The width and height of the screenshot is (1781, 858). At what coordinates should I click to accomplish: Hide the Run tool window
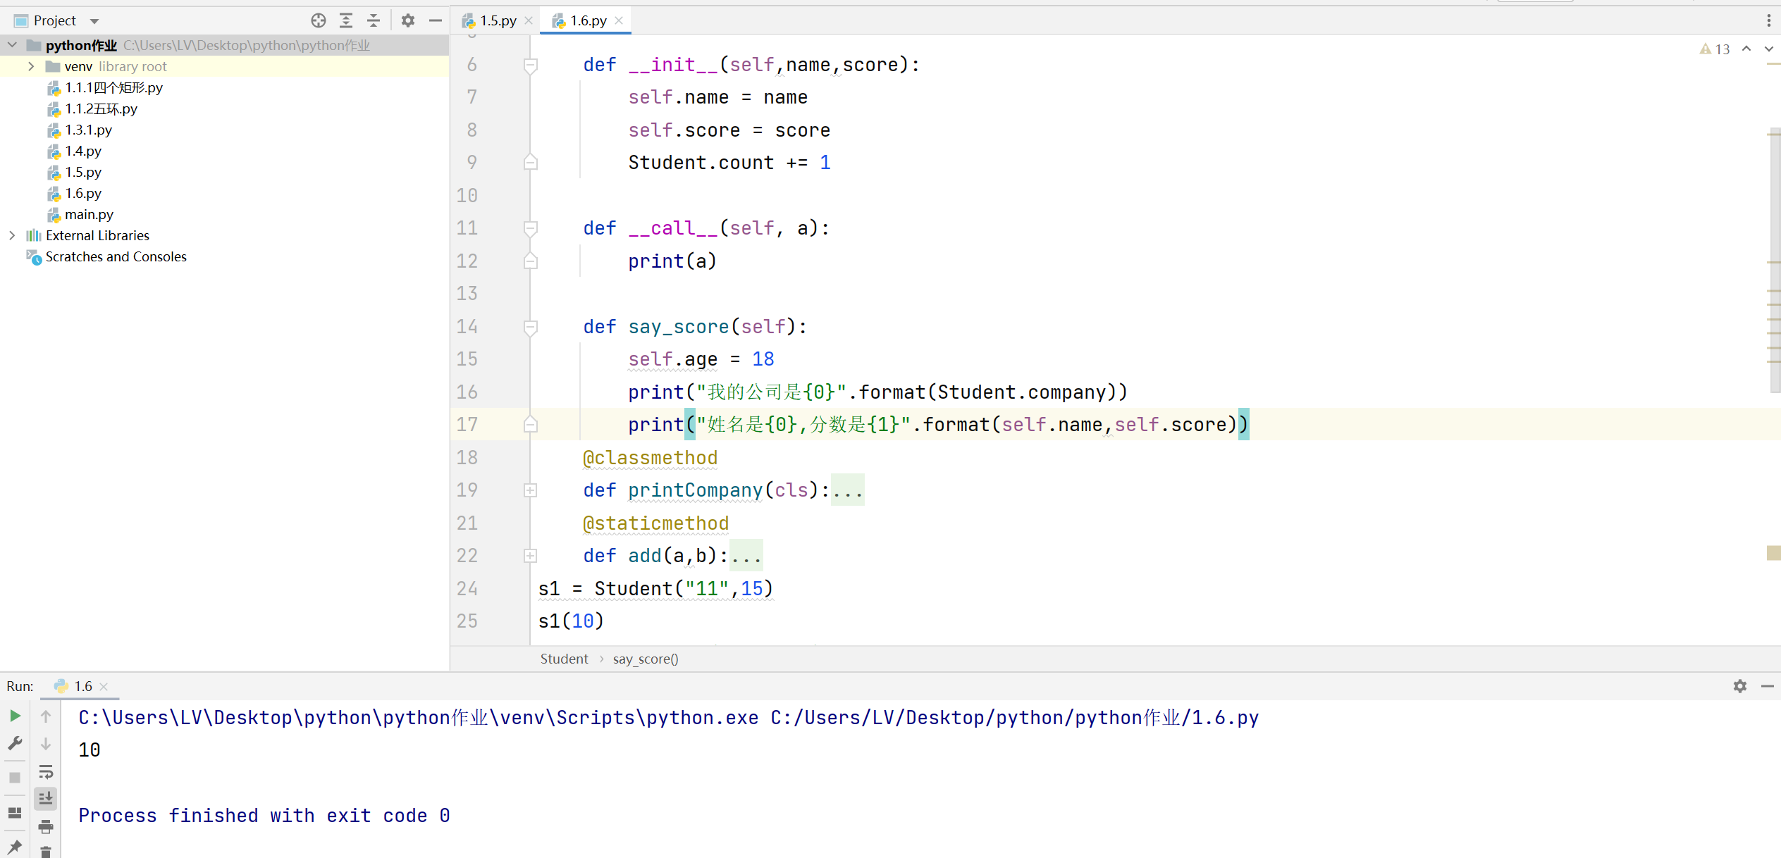pyautogui.click(x=1768, y=686)
